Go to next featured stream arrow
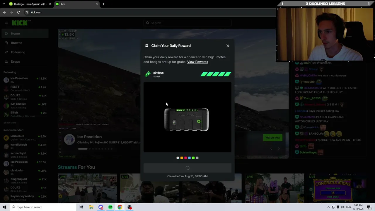375x211 pixels. point(279,149)
